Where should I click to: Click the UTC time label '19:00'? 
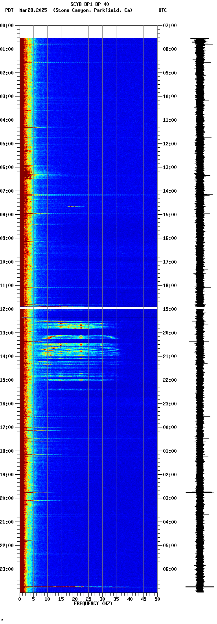point(170,309)
